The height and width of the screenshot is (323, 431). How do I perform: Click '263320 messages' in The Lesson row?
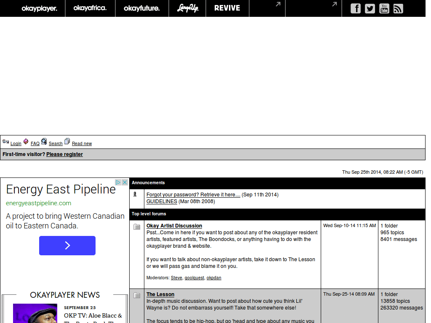click(402, 308)
